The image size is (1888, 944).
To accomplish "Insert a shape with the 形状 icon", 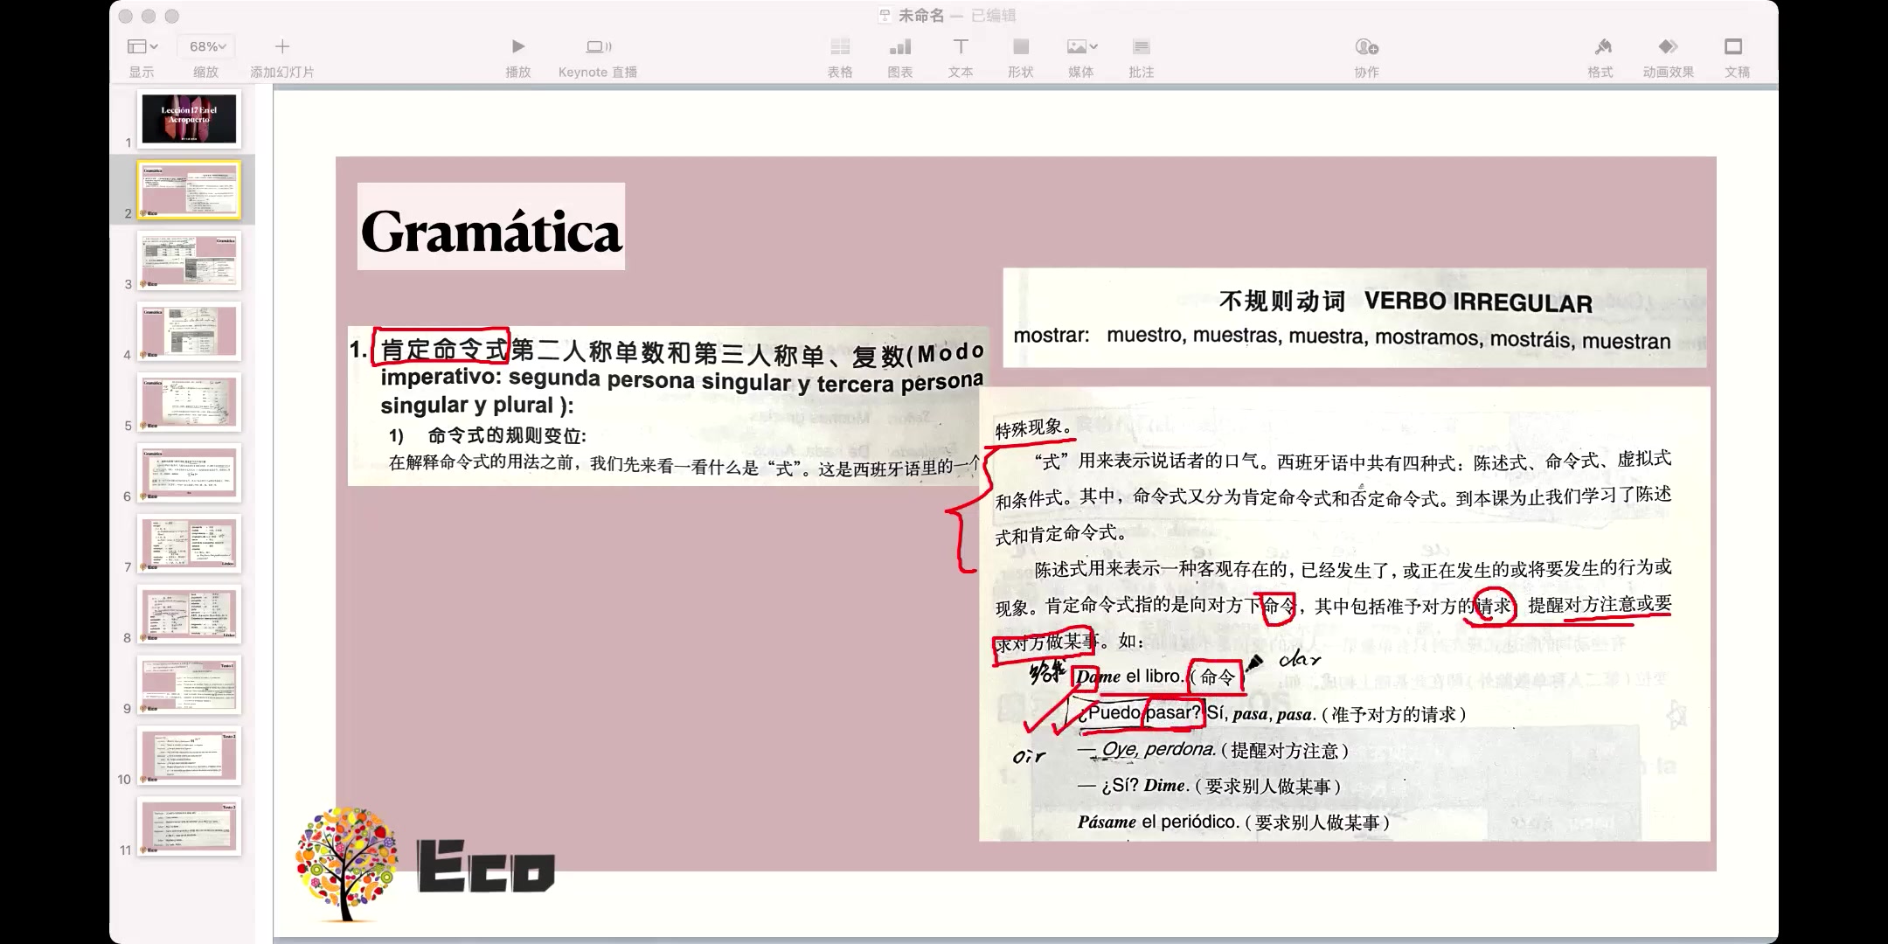I will coord(1020,46).
